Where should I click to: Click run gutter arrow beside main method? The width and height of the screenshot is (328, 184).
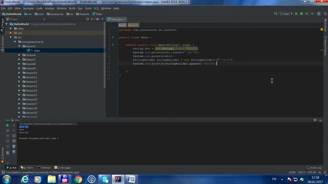(x=113, y=44)
